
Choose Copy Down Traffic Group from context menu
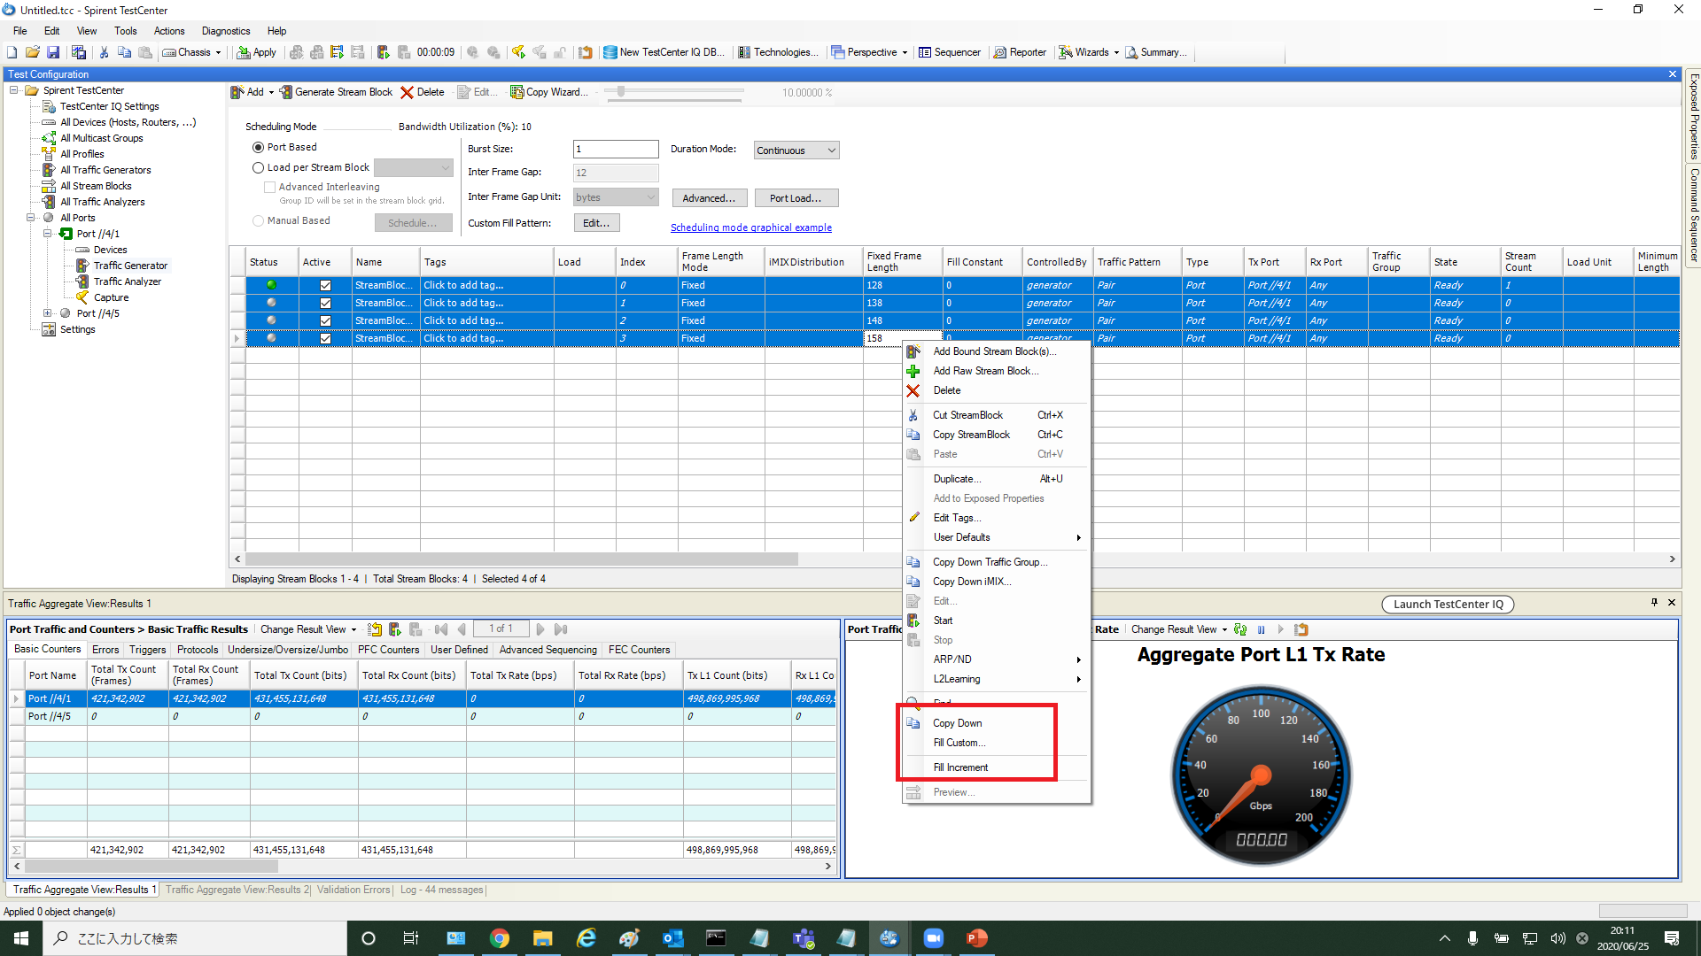[990, 562]
